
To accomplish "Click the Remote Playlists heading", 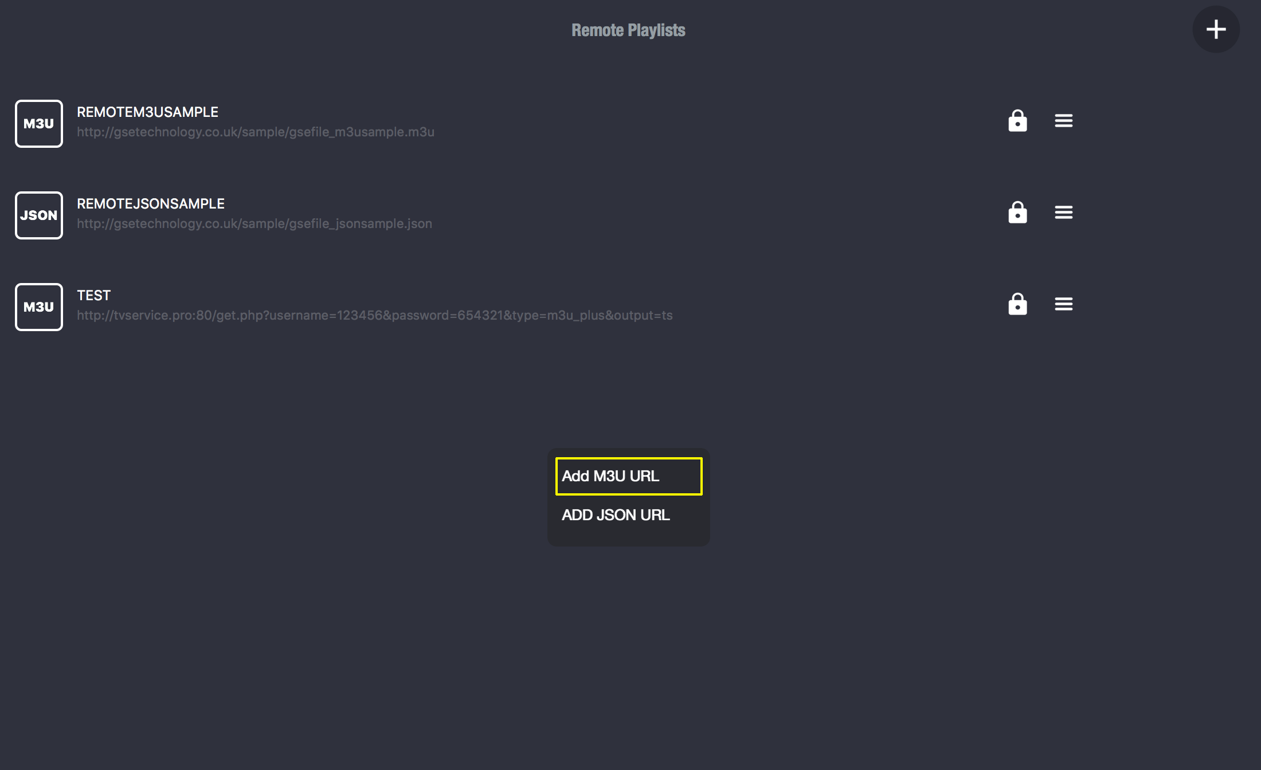I will 628,30.
